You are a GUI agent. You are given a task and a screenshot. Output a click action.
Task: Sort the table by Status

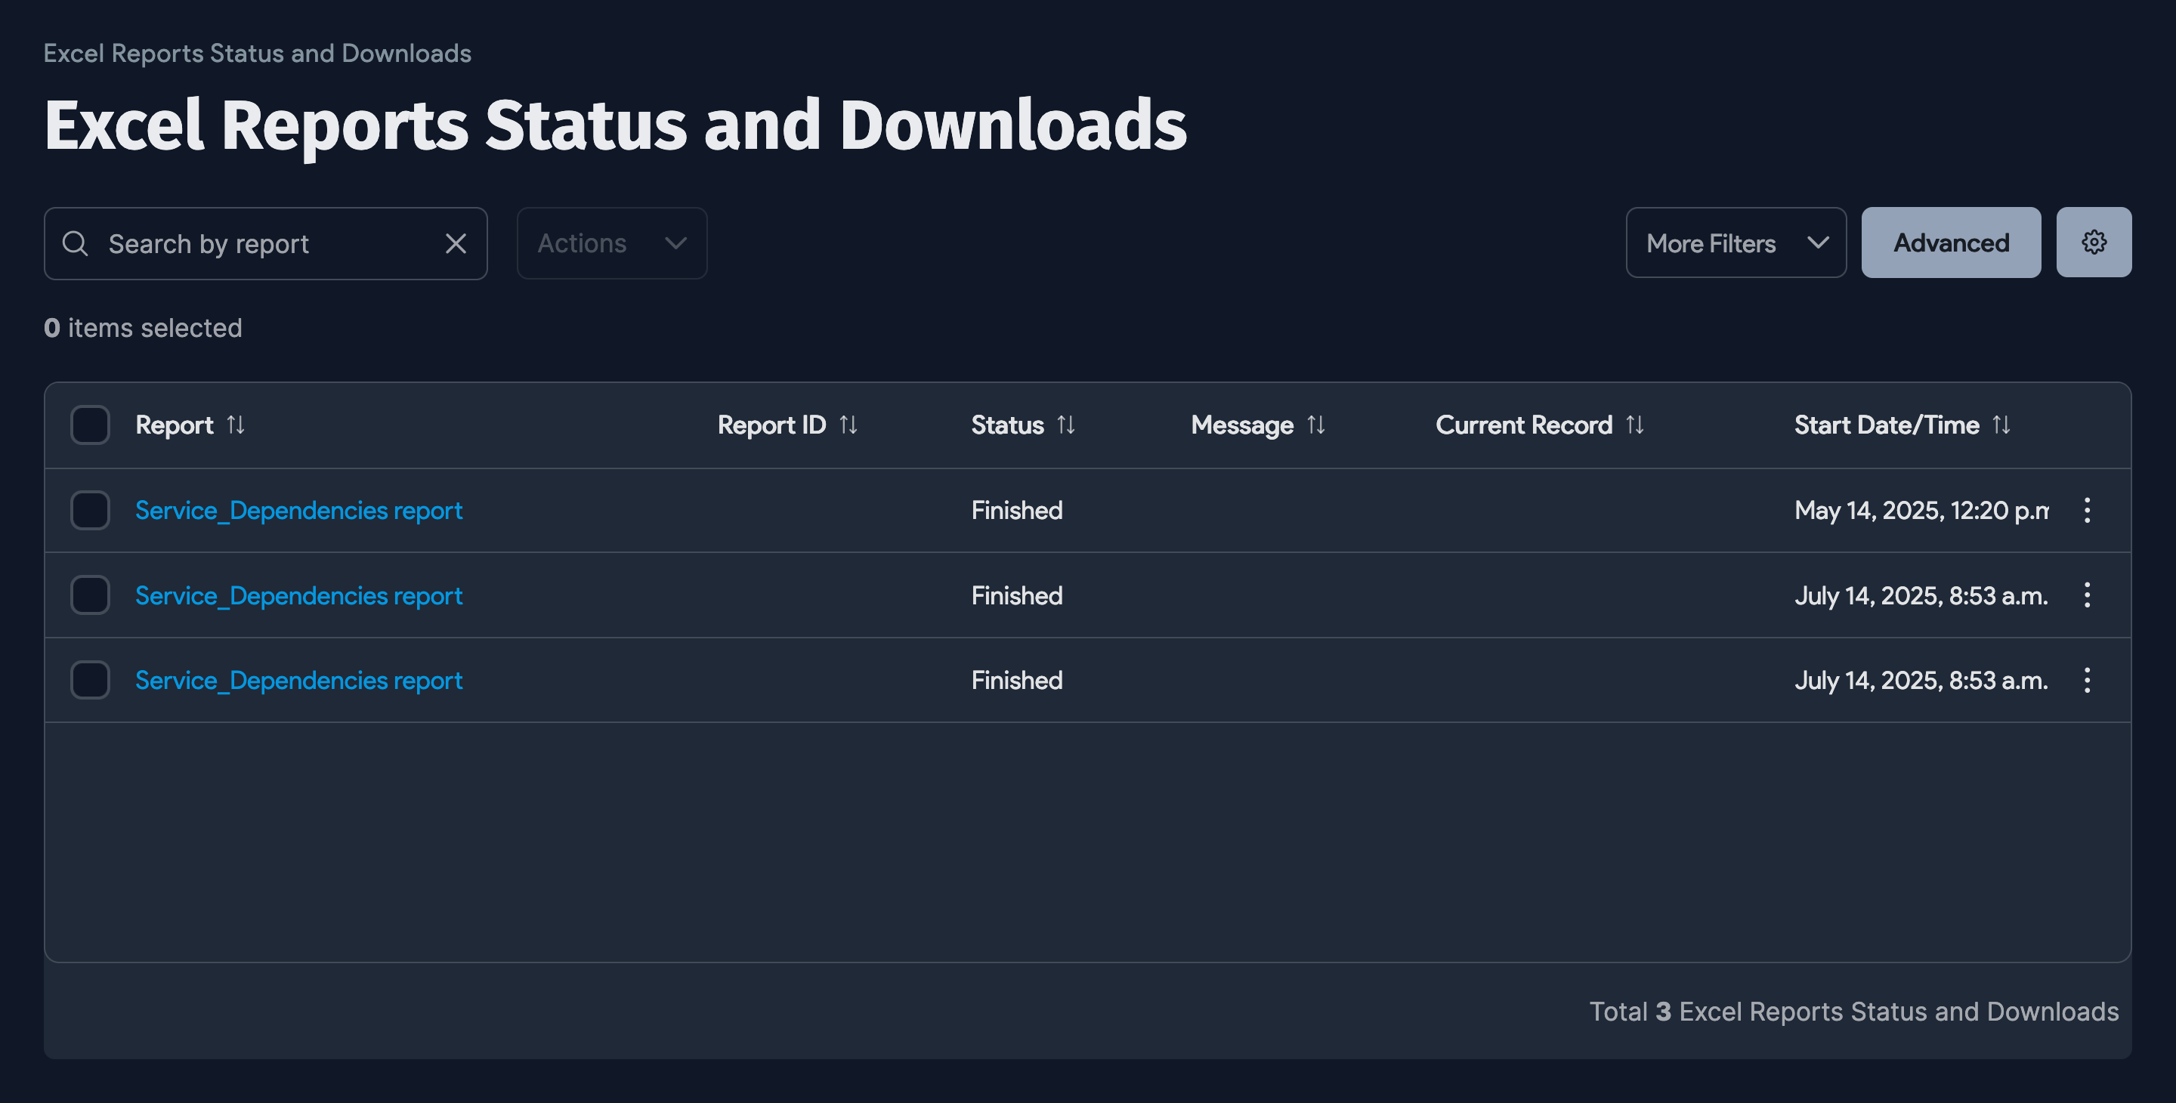[1066, 425]
